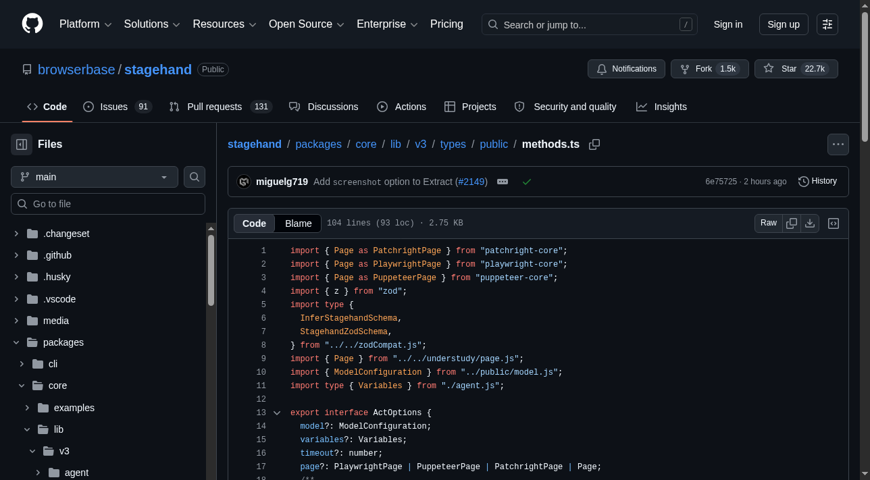The image size is (870, 480).
Task: Click the file tree scrollbar
Action: pyautogui.click(x=211, y=270)
